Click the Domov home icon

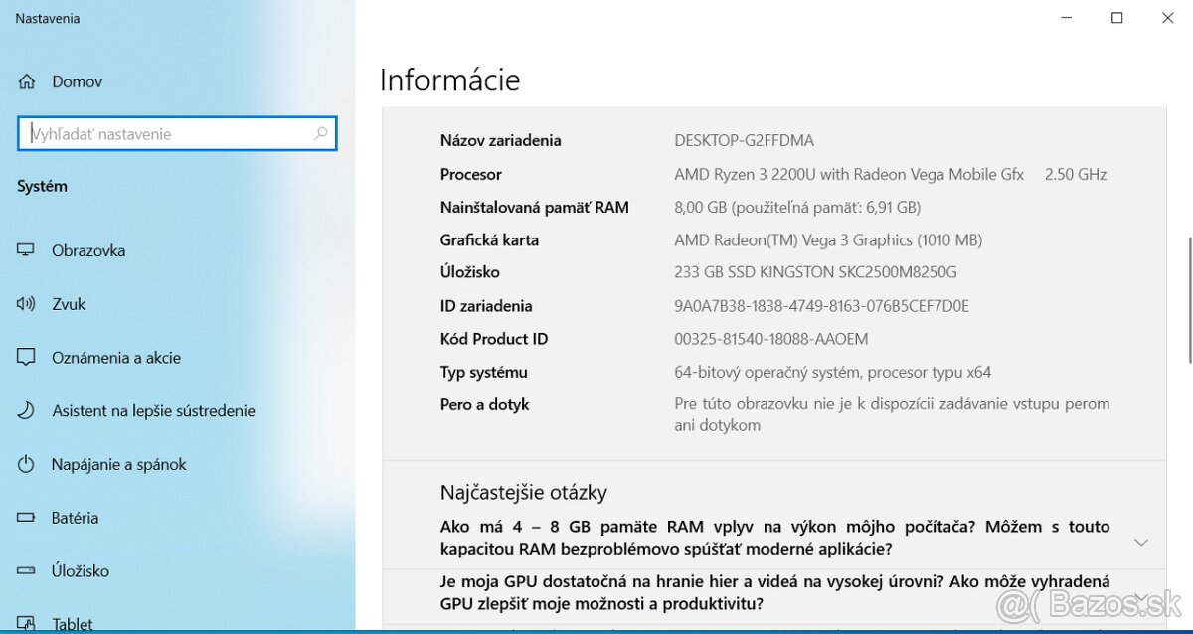[27, 81]
